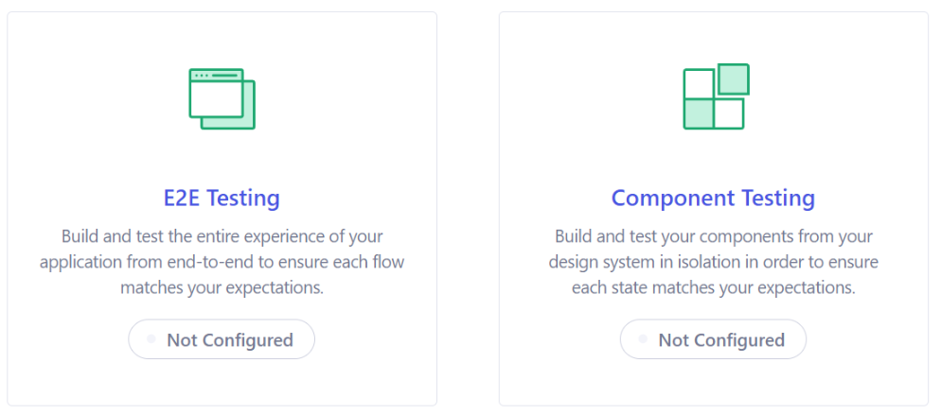Open the E2E Testing heading link
941x415 pixels.
222,199
